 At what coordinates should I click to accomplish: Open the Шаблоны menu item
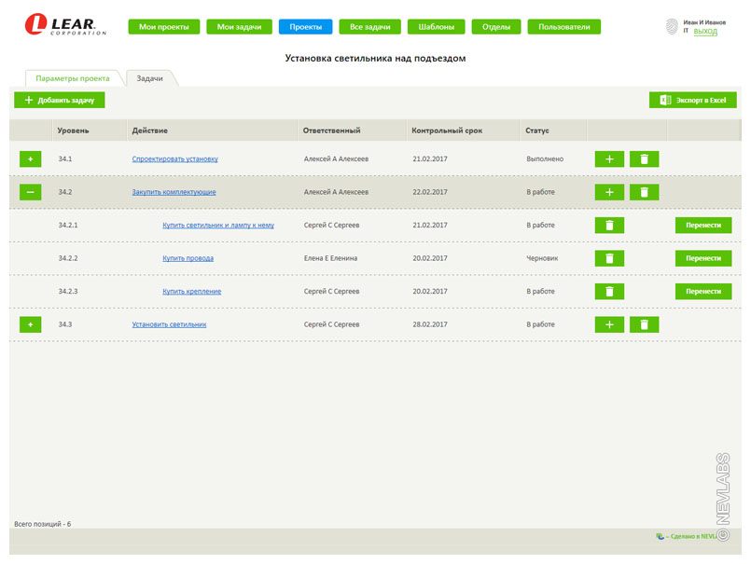pyautogui.click(x=437, y=27)
